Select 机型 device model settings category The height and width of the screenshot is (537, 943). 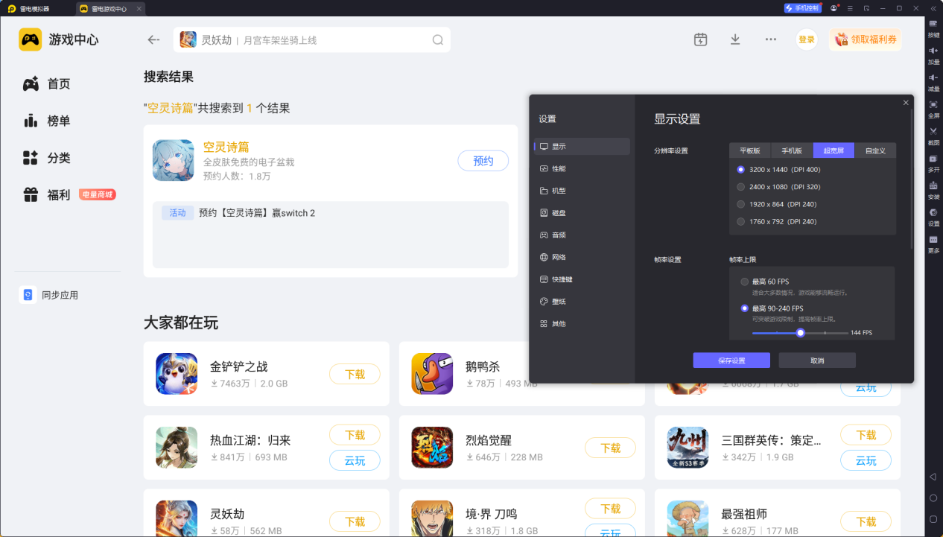[x=582, y=191]
